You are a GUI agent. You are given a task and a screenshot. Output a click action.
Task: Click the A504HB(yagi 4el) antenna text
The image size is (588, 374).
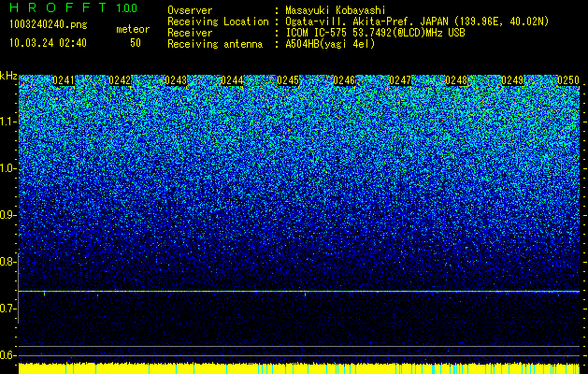coord(330,44)
